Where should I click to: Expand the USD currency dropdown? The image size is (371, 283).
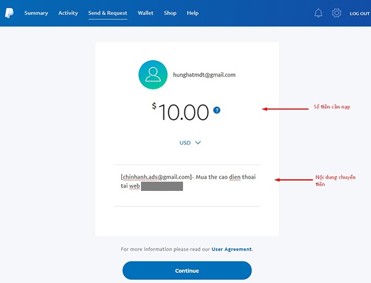click(x=190, y=142)
